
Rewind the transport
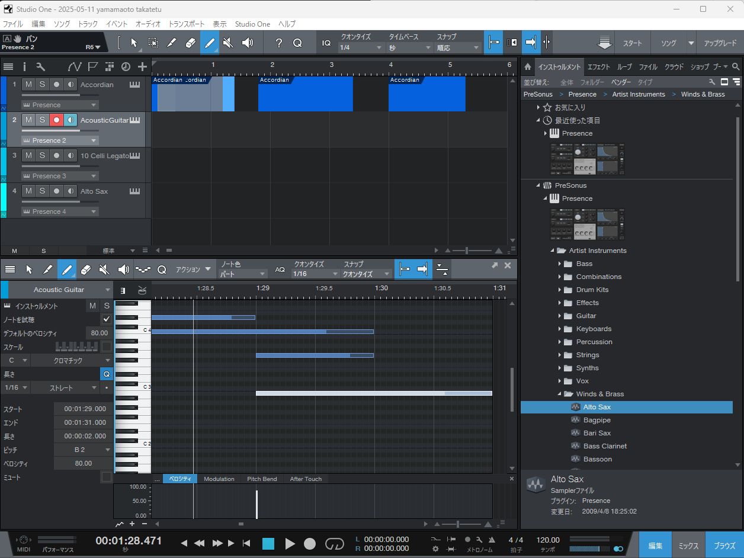[x=200, y=543]
